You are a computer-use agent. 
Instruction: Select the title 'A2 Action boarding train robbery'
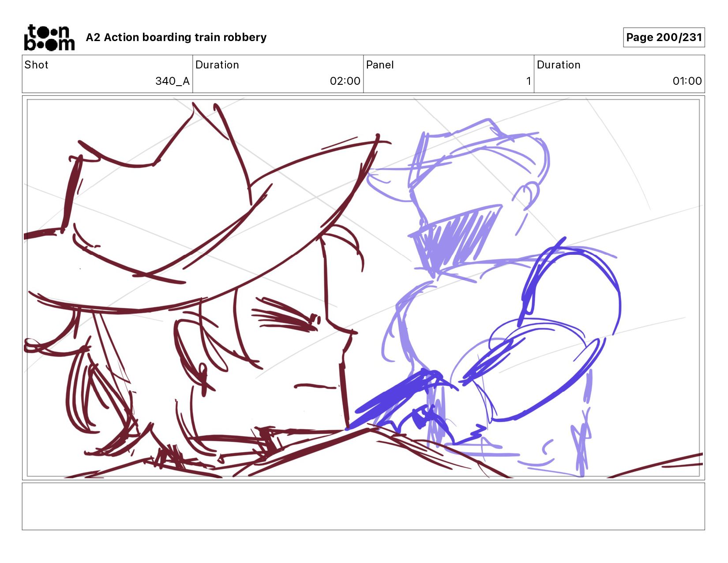pos(176,38)
